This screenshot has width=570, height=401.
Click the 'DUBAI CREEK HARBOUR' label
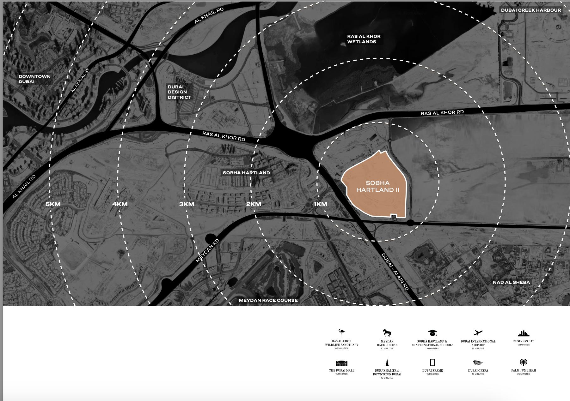pyautogui.click(x=531, y=10)
